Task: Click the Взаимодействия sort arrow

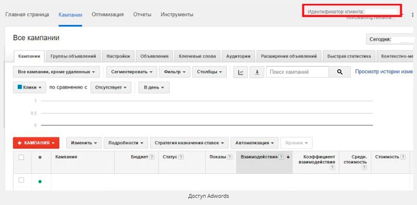Action: coord(288,157)
